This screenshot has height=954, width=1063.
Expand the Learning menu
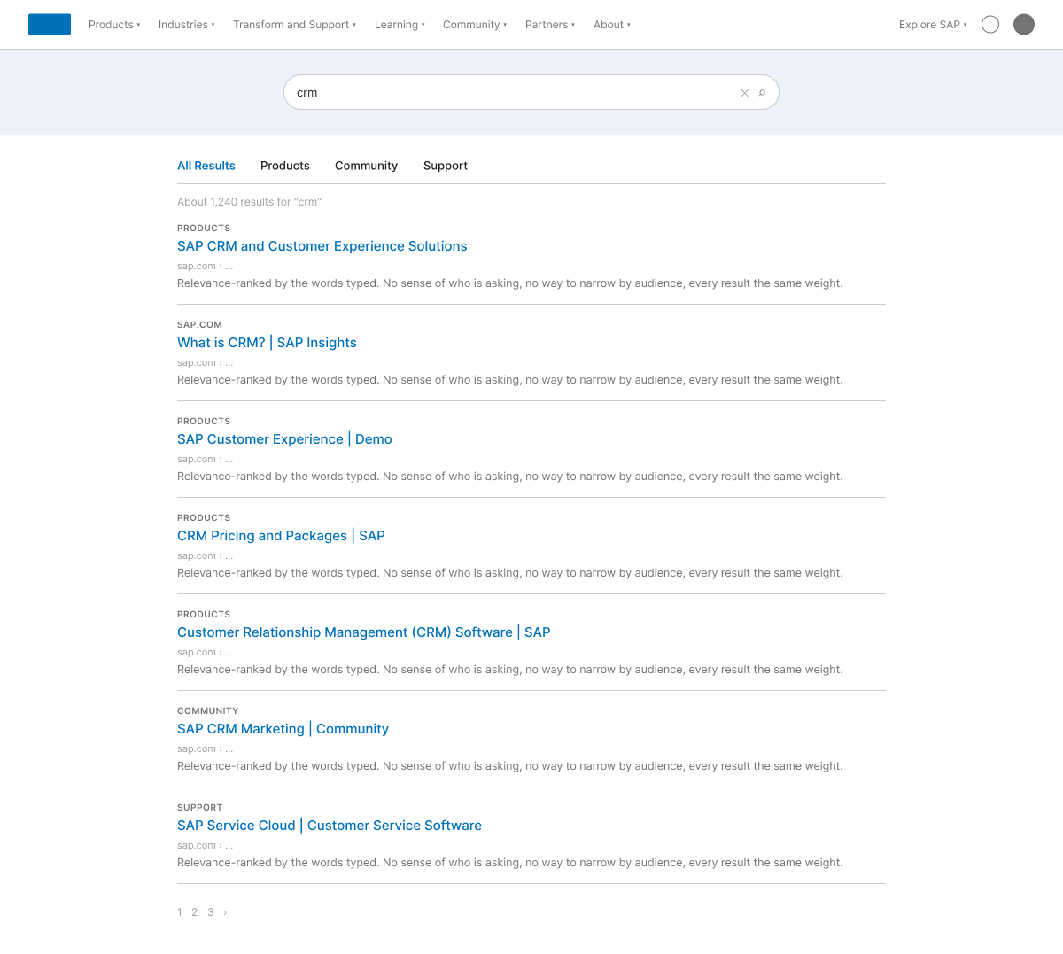pos(400,25)
